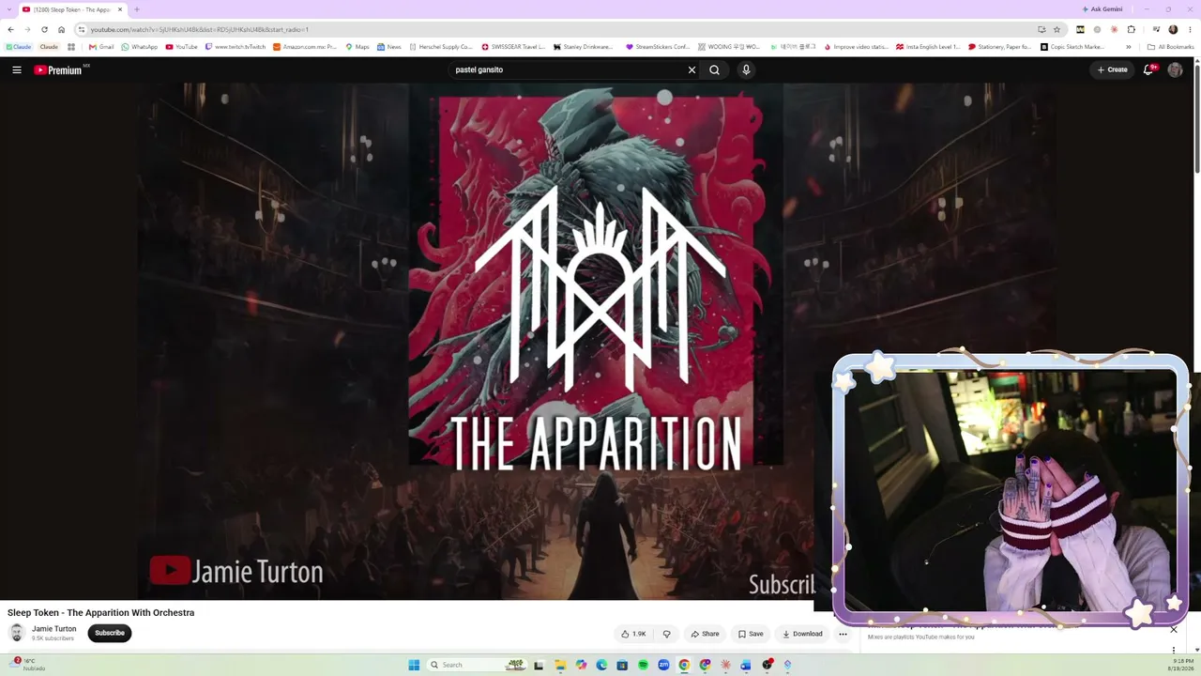Open YouTube notifications bell
The width and height of the screenshot is (1201, 676).
[1148, 69]
